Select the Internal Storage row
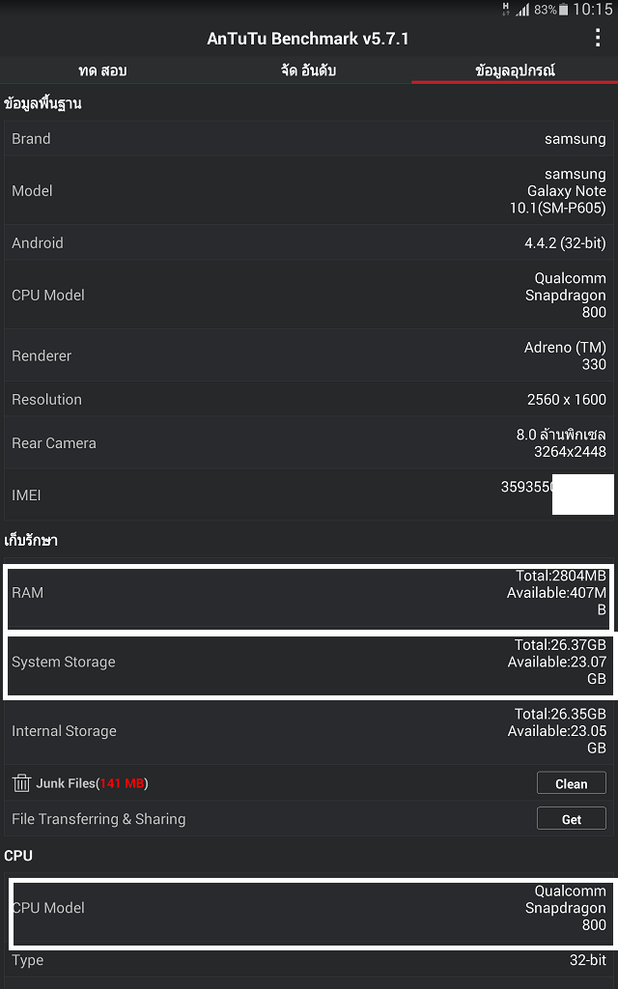Image resolution: width=618 pixels, height=989 pixels. click(x=309, y=732)
